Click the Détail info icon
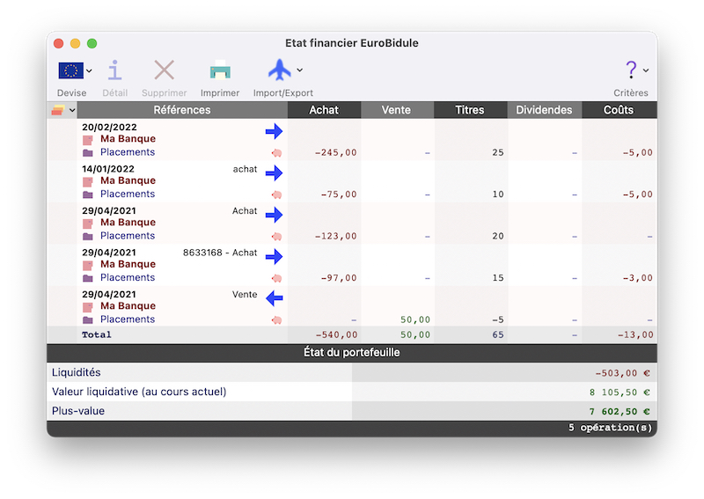 coord(115,70)
